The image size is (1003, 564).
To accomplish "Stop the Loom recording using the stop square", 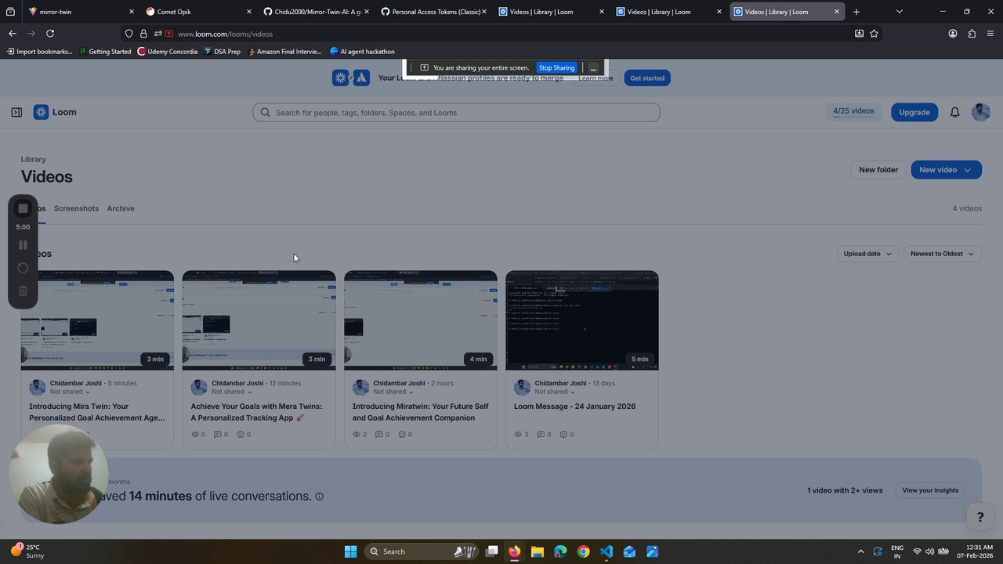I will point(23,208).
